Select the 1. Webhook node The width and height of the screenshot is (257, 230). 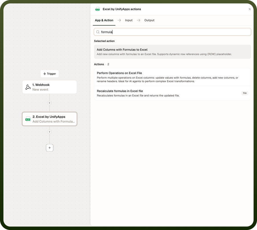tap(50, 87)
